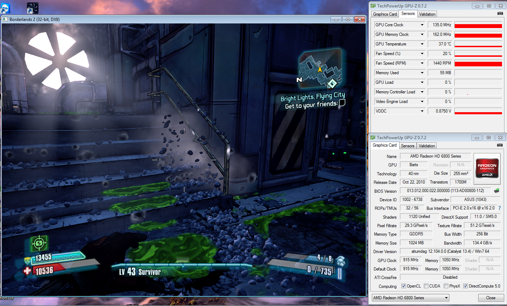This screenshot has height=306, width=507.
Task: Toggle the PhysX checkbox
Action: pos(446,286)
